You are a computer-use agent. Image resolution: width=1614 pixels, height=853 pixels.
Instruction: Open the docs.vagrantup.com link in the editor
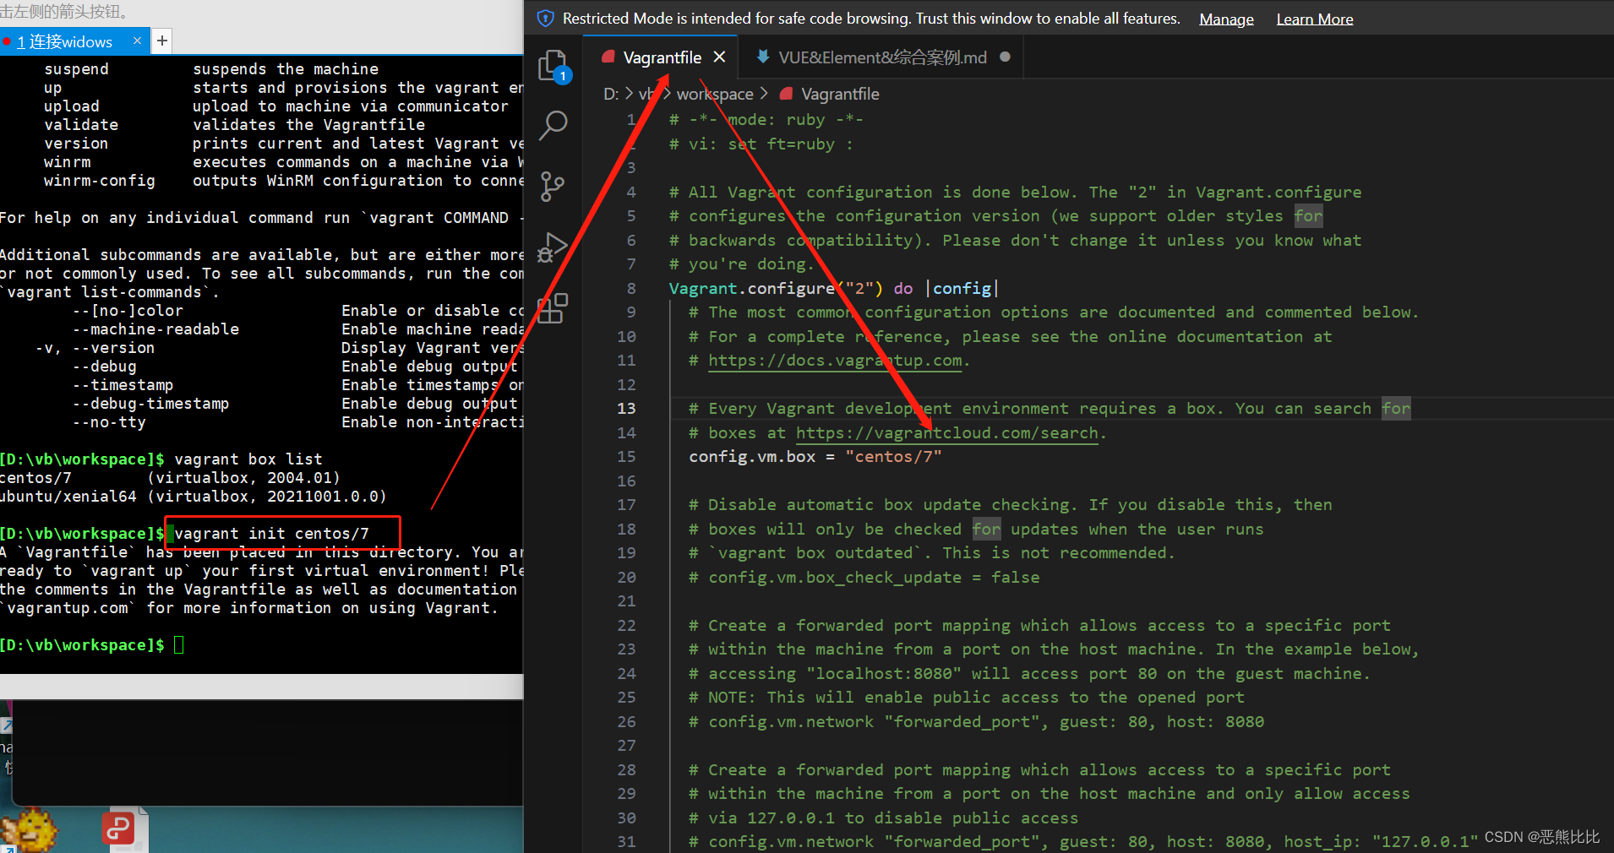[835, 361]
